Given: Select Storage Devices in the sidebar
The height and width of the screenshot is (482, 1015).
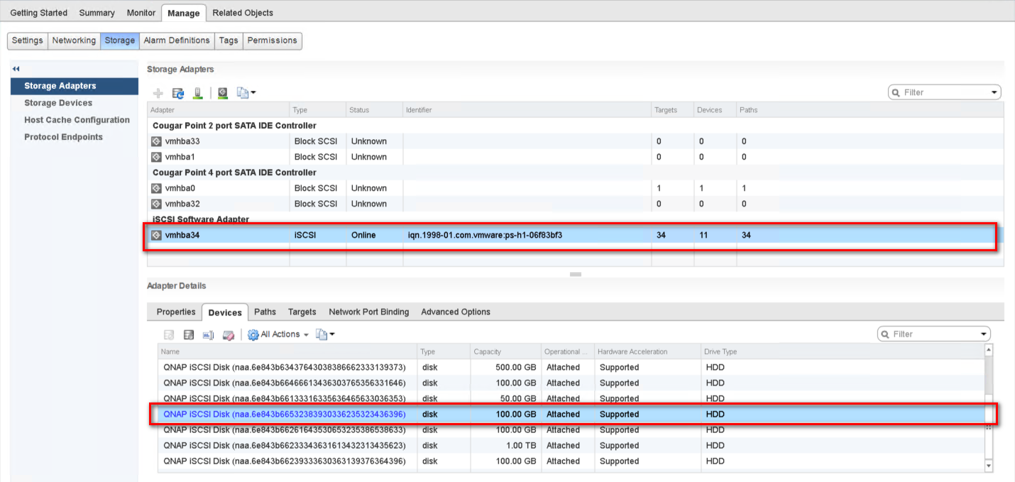Looking at the screenshot, I should click(75, 103).
